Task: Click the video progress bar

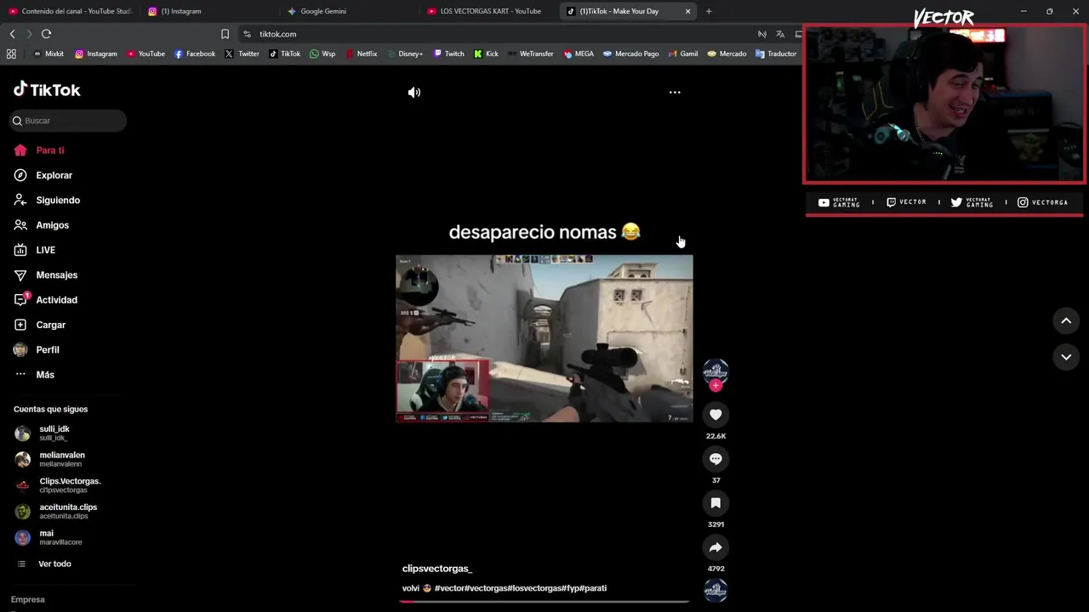Action: [544, 602]
